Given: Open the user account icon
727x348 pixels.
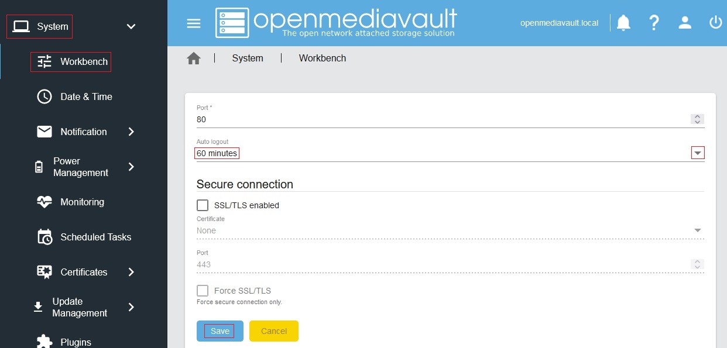Looking at the screenshot, I should click(x=685, y=23).
